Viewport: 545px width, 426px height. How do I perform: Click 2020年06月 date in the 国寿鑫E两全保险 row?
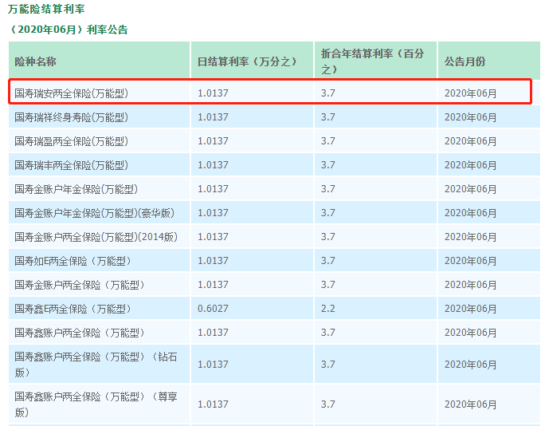(x=470, y=309)
